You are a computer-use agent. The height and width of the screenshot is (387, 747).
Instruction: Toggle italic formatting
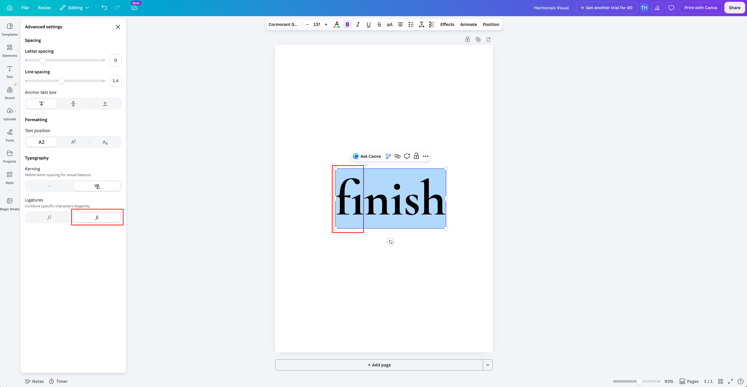tap(358, 24)
